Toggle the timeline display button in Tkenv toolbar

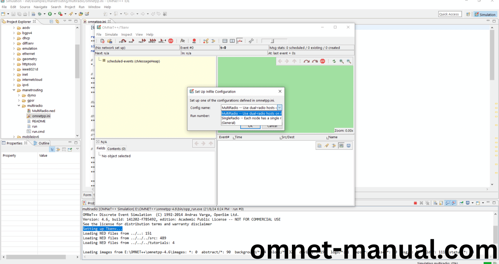click(240, 41)
